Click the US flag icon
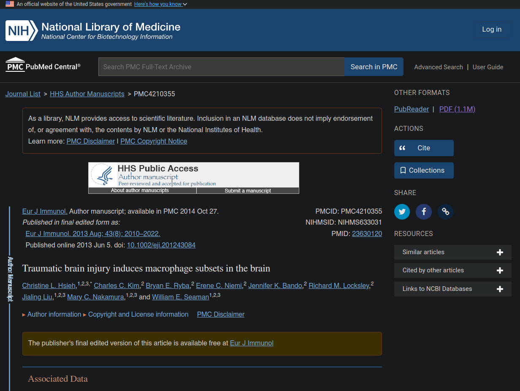This screenshot has width=520, height=391. click(10, 4)
